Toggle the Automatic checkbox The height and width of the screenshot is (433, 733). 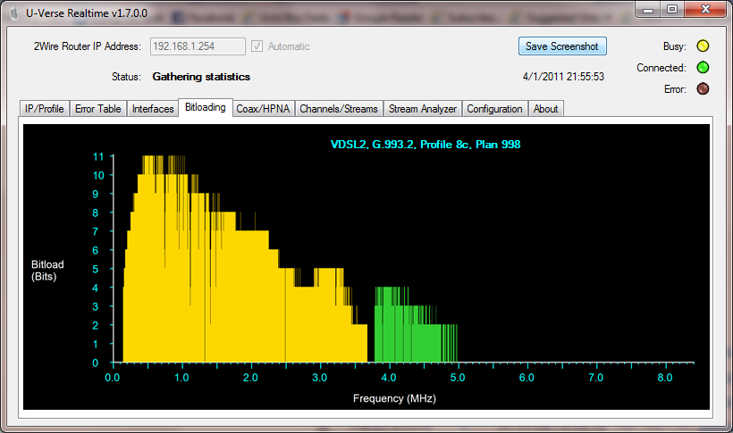click(257, 46)
